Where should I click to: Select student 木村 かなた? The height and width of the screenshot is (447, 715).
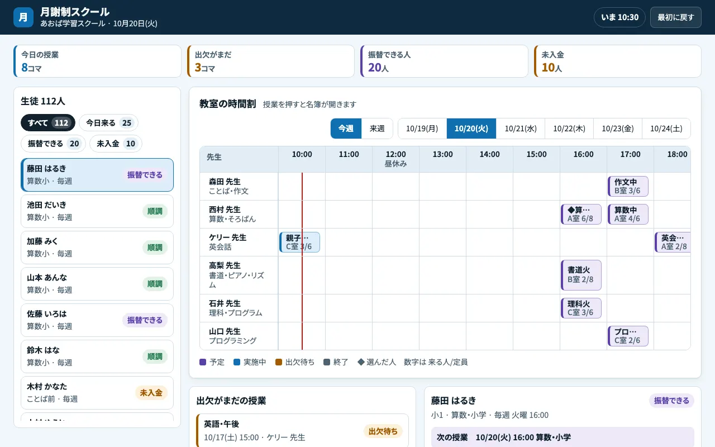(97, 393)
